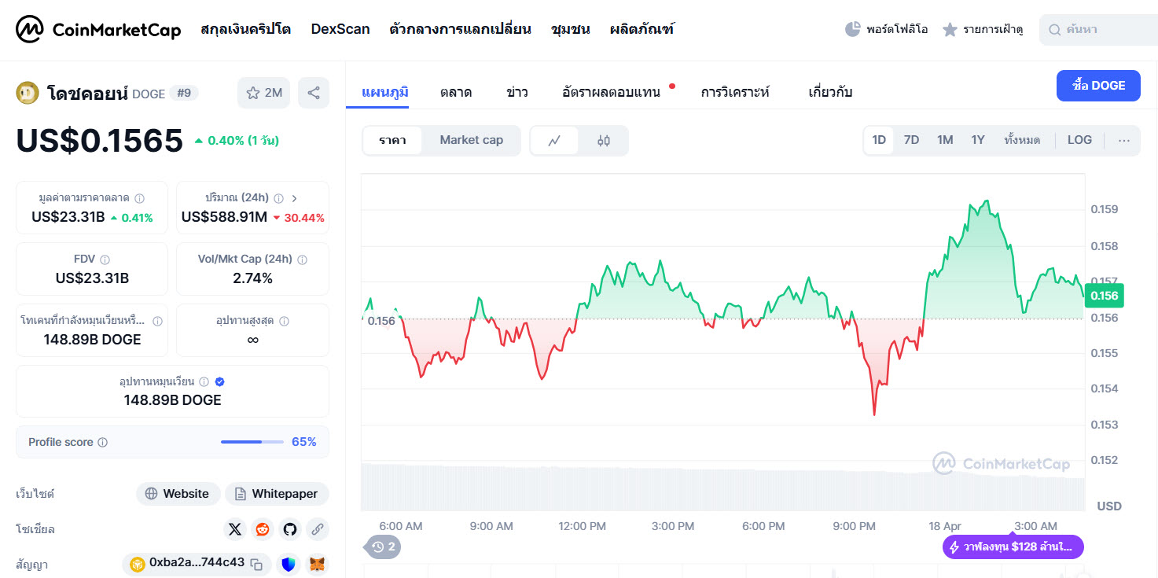This screenshot has height=578, width=1158.
Task: Open ตัวกลางการแลกเปลี่ยน navigation menu
Action: [460, 29]
